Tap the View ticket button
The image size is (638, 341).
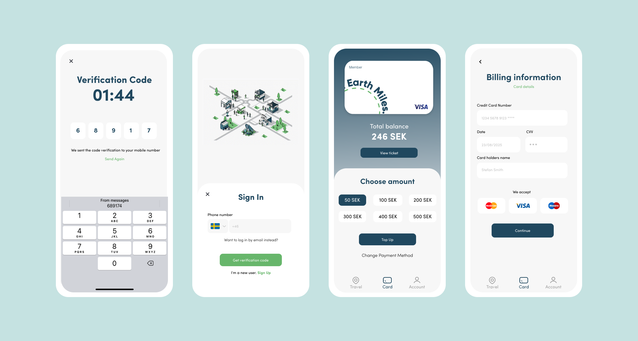(387, 153)
